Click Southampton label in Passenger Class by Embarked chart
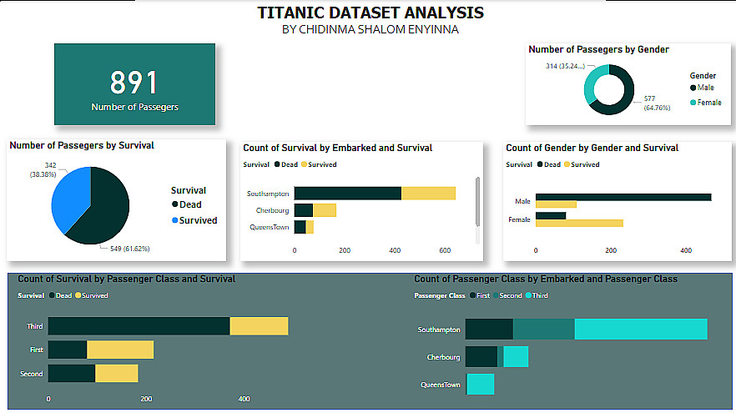The height and width of the screenshot is (413, 736). coord(439,330)
